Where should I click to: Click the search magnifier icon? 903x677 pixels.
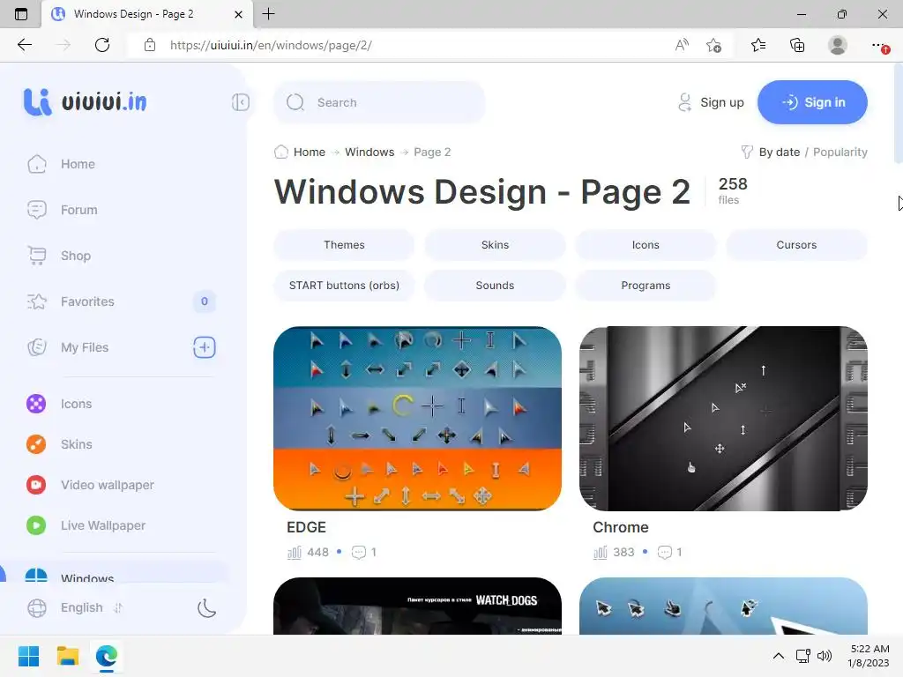(295, 102)
